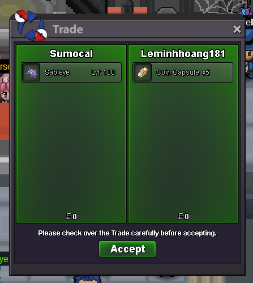The width and height of the screenshot is (253, 283).
Task: Accept the trade offer
Action: [x=127, y=249]
